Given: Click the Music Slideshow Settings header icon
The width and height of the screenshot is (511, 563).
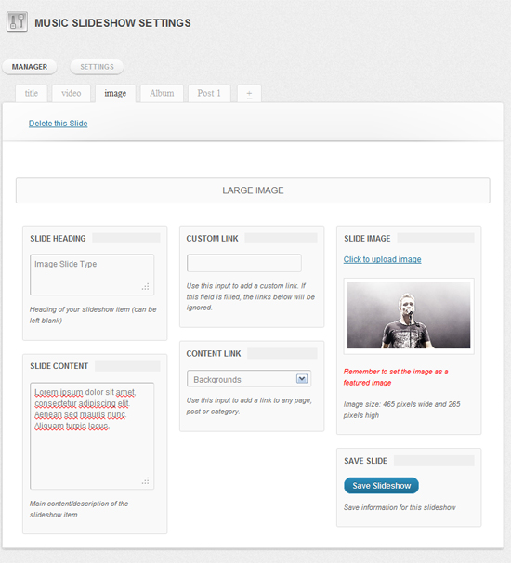Looking at the screenshot, I should (17, 22).
